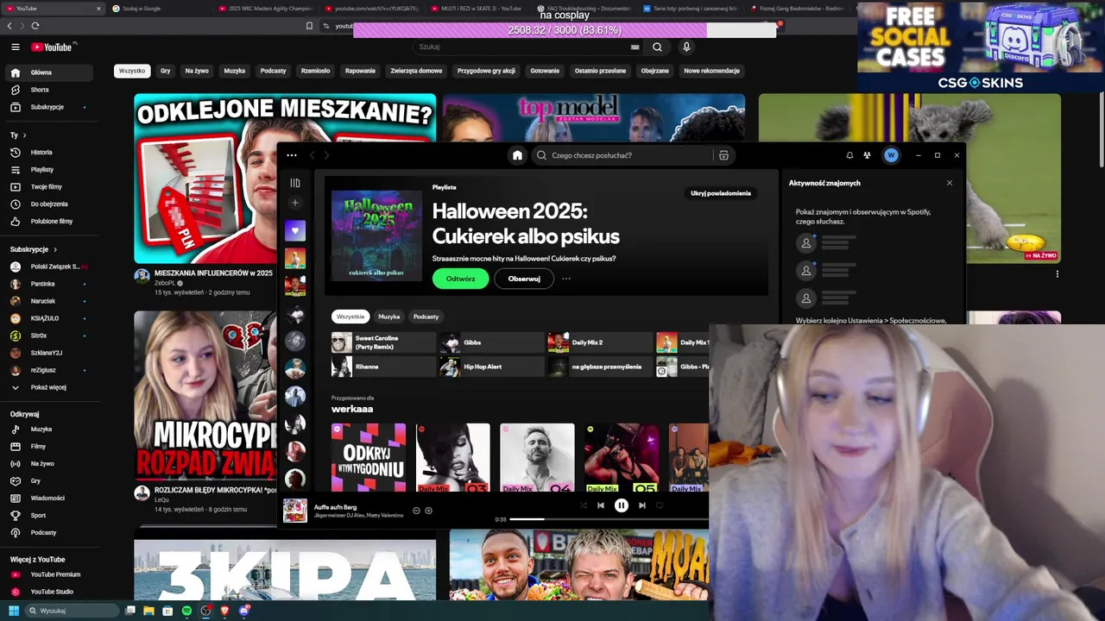Open Liked Songs heart tile in Spotify
Viewport: 1105px width, 621px height.
click(x=295, y=230)
